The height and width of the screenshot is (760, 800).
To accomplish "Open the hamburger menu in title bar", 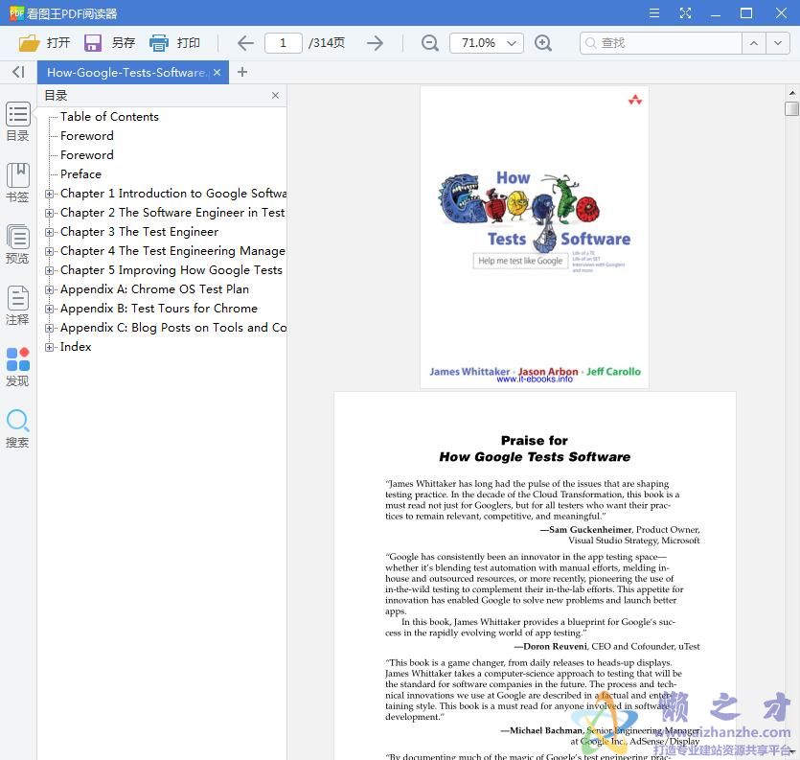I will (x=653, y=13).
